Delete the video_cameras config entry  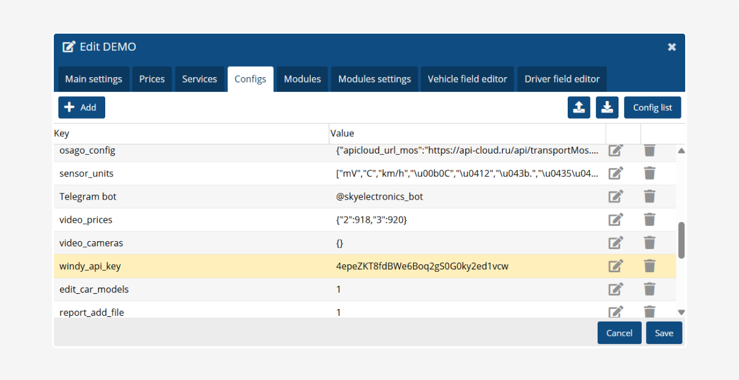pos(650,243)
